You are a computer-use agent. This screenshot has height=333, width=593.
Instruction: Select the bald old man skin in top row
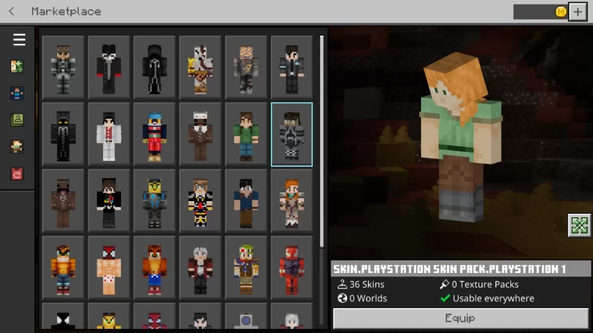(246, 67)
